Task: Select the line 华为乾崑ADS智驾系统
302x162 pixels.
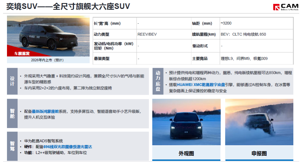Action: pos(44,141)
